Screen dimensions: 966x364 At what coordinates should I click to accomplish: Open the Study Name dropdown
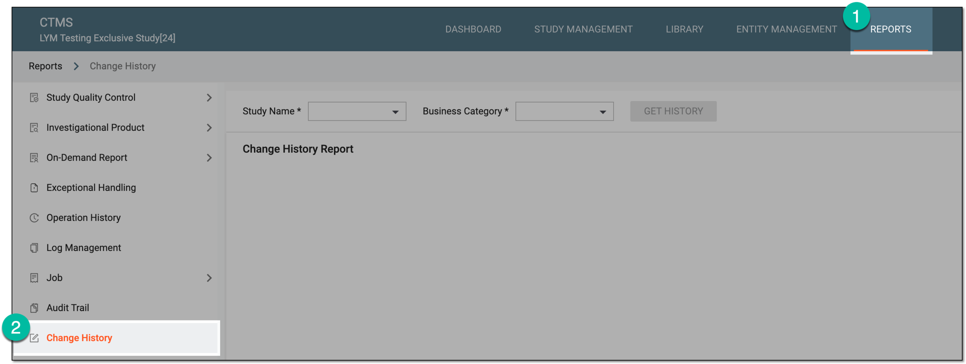click(357, 112)
